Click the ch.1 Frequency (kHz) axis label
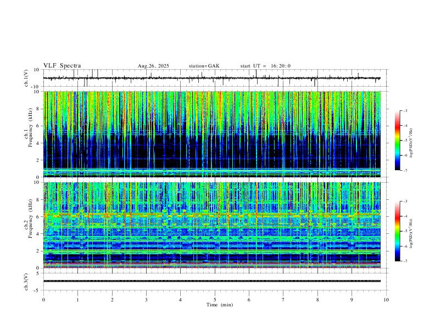The width and height of the screenshot is (435, 336). [x=29, y=126]
